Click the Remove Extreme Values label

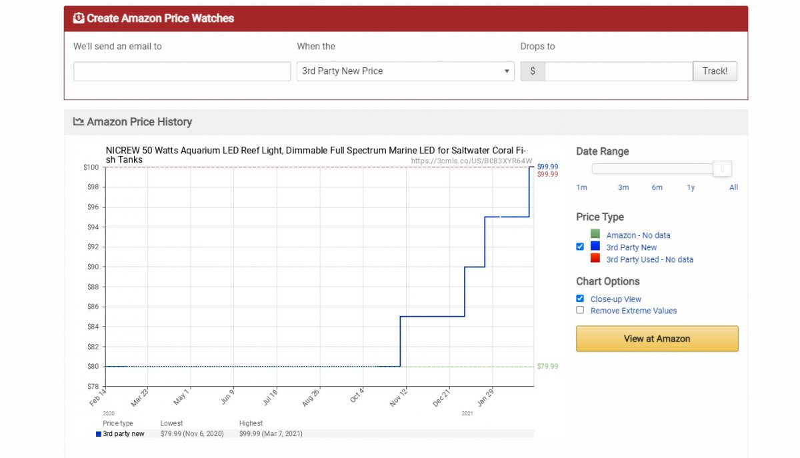coord(633,311)
